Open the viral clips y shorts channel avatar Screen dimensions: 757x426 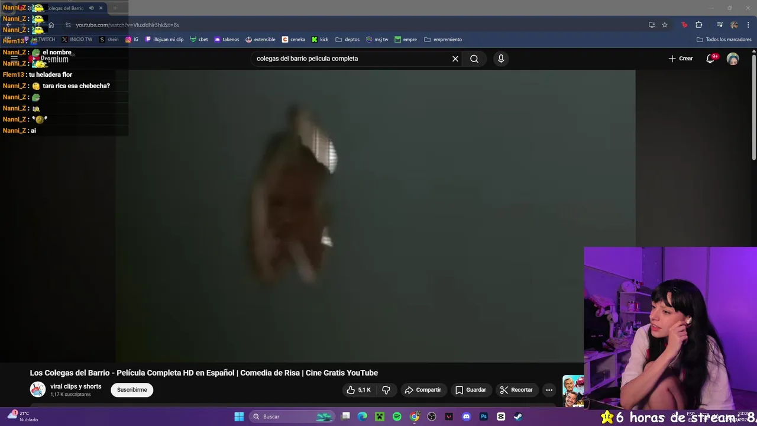pyautogui.click(x=38, y=389)
